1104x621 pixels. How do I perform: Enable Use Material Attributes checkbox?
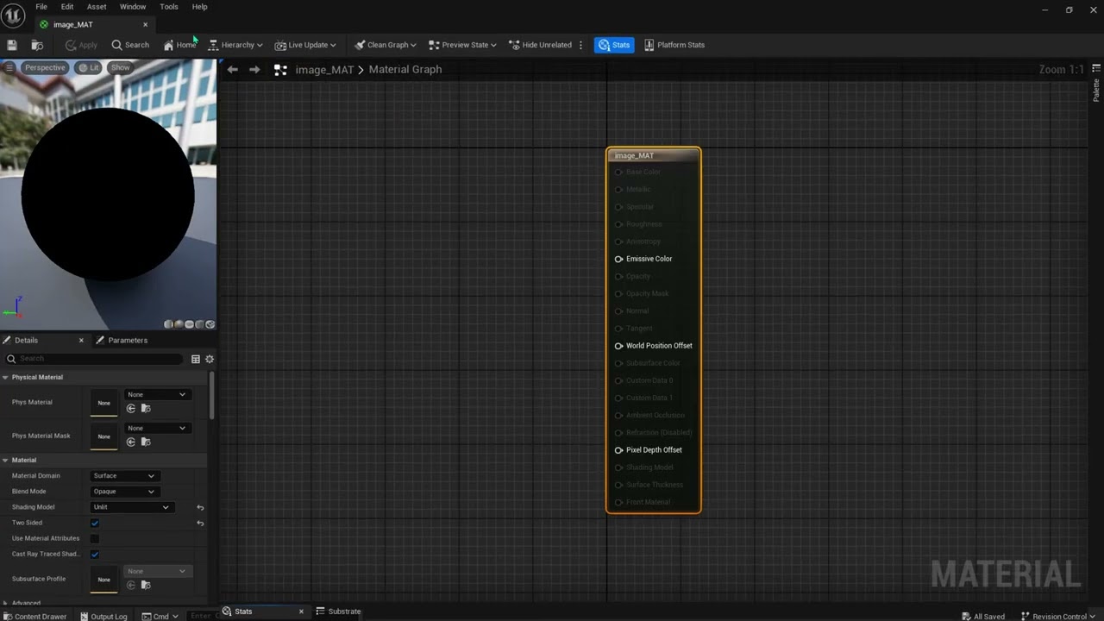pyautogui.click(x=95, y=538)
